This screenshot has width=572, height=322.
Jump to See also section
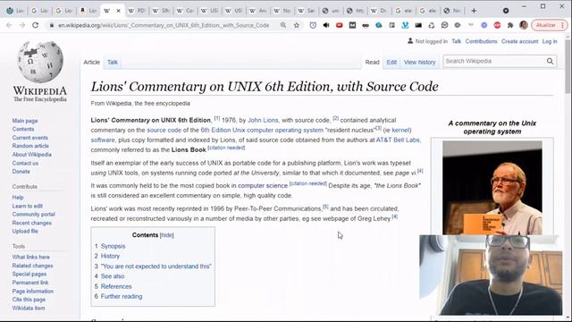113,276
